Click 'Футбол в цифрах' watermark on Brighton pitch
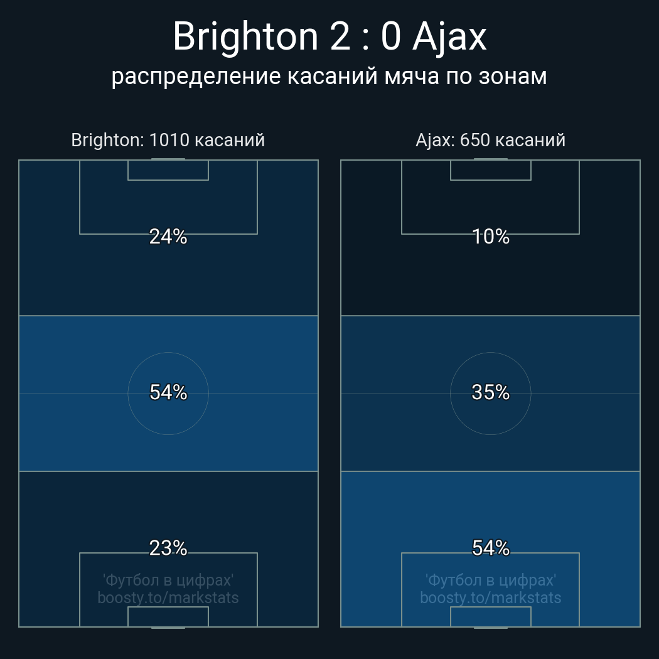Viewport: 659px width, 659px height. click(168, 581)
